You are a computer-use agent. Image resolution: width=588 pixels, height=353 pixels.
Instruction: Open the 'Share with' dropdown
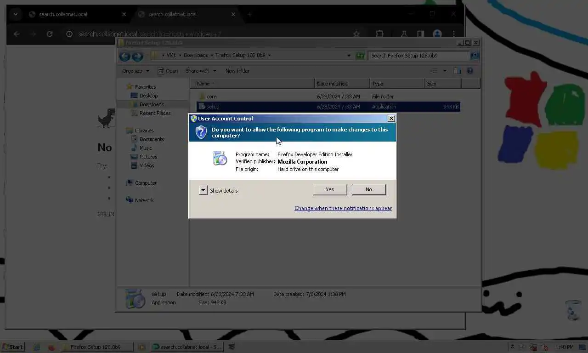pos(200,71)
